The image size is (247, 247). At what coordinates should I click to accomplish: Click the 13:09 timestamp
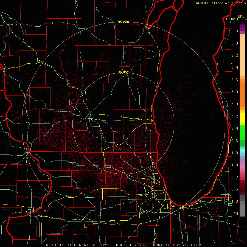click(197, 245)
